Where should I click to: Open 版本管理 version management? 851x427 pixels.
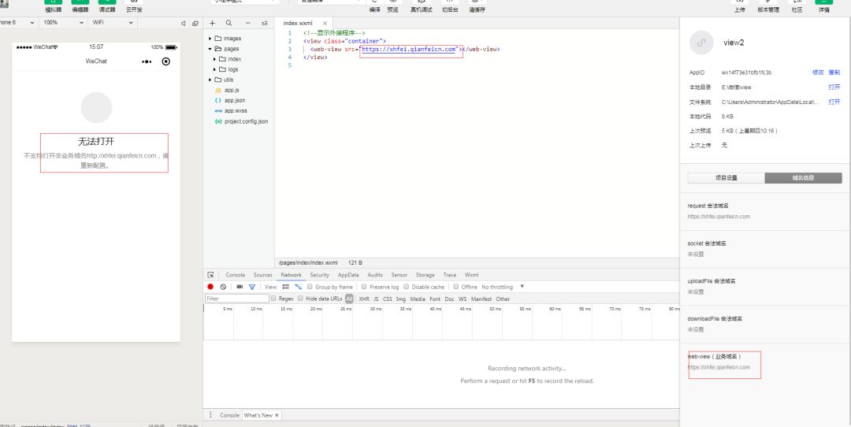(x=768, y=6)
